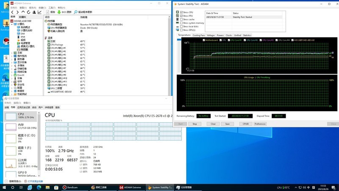This screenshot has width=339, height=191.
Task: Enable the Stress cache checkbox
Action: (x=182, y=20)
